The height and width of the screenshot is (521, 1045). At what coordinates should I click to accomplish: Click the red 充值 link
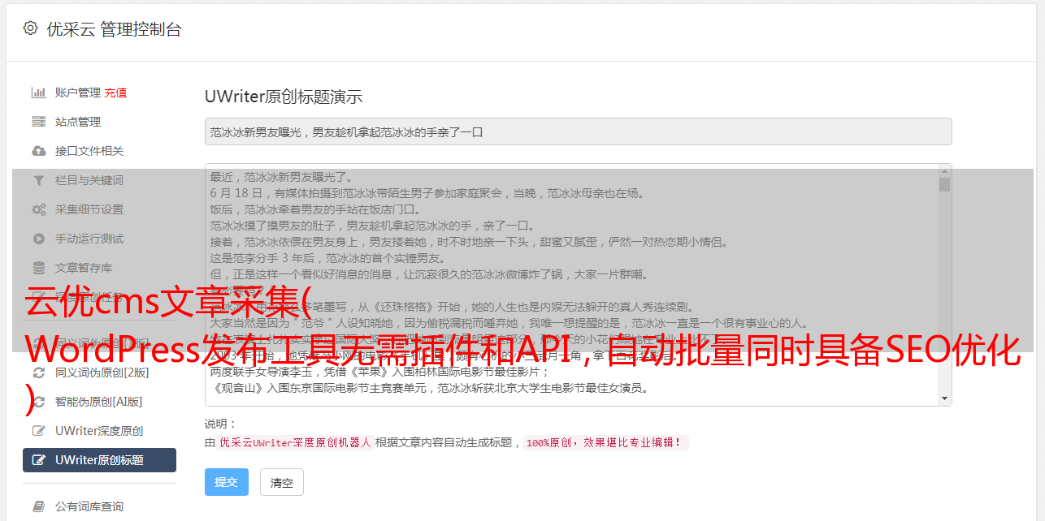115,93
